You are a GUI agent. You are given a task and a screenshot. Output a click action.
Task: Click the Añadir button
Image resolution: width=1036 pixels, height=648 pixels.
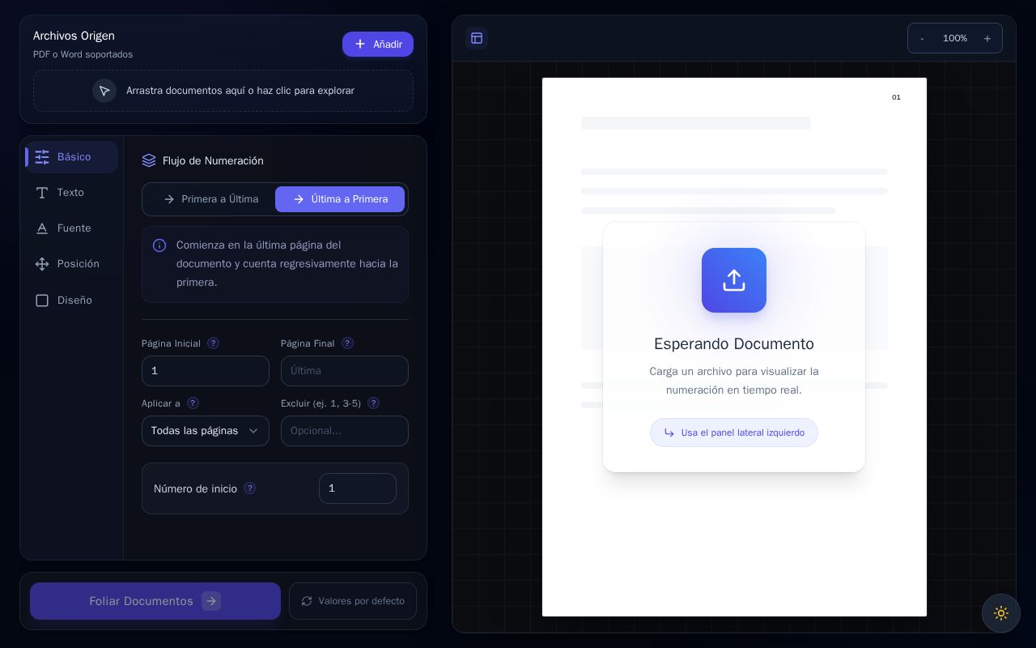point(378,45)
